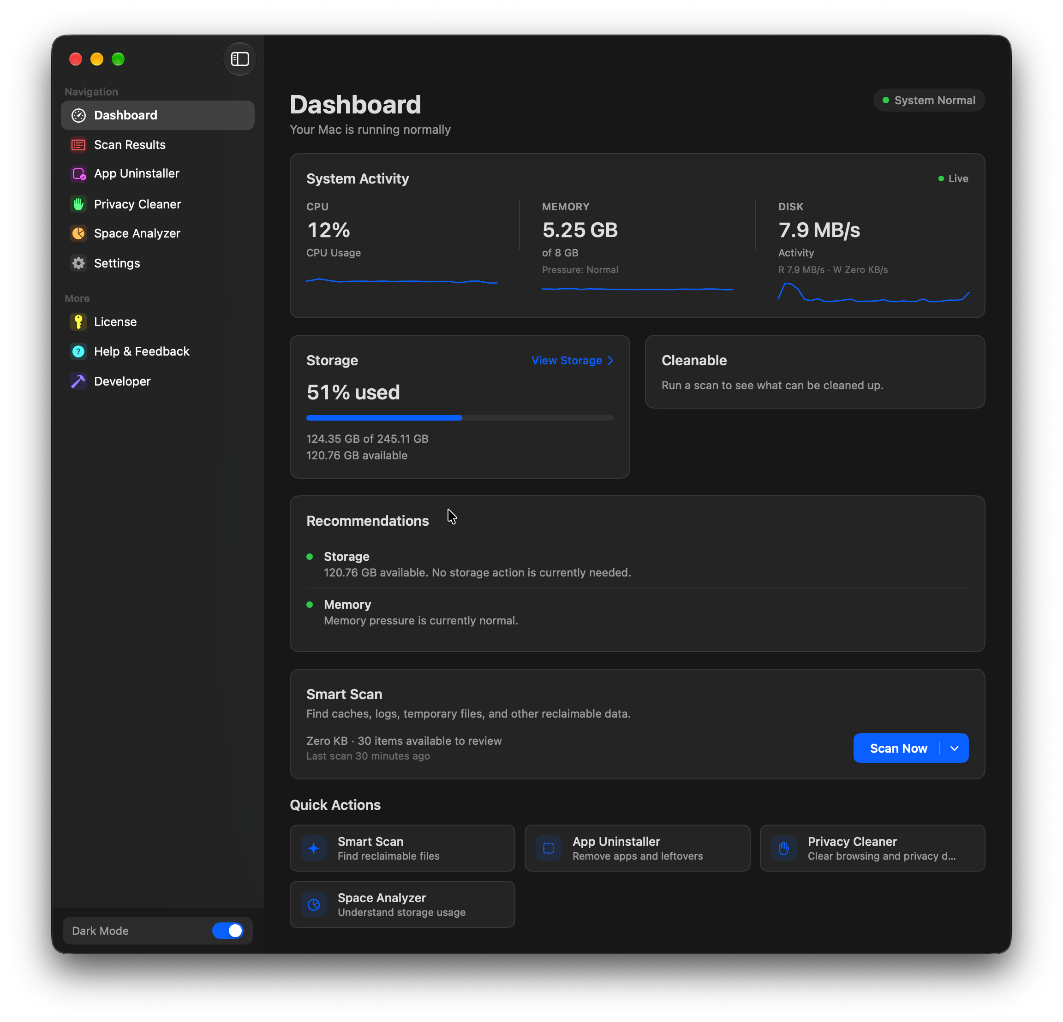
Task: Select the "7.9 MB/s" disk value
Action: click(x=819, y=230)
